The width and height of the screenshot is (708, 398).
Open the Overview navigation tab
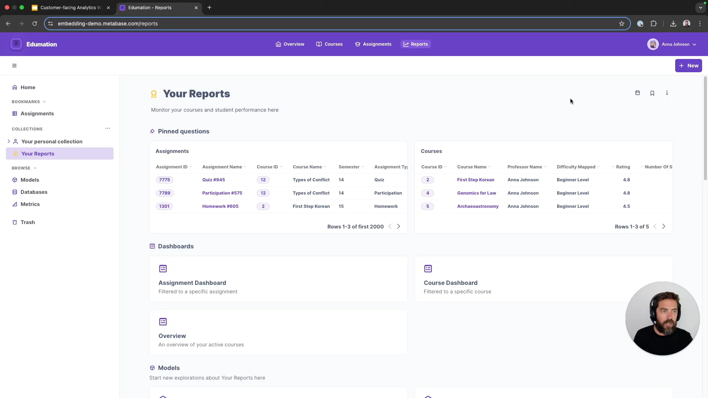[x=290, y=44]
